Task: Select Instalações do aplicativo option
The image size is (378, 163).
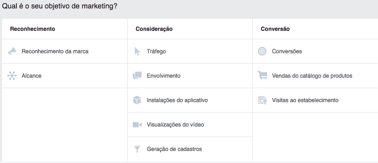Action: click(x=177, y=100)
